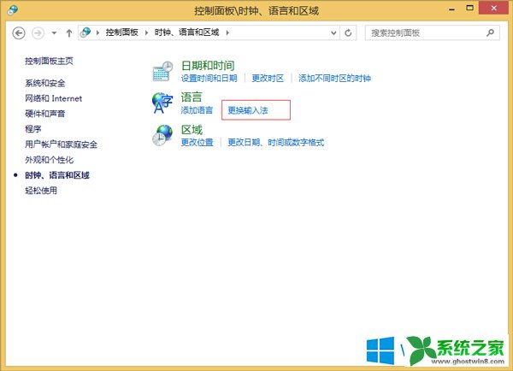Open the 日期和时间 heading
This screenshot has width=513, height=371.
[208, 65]
